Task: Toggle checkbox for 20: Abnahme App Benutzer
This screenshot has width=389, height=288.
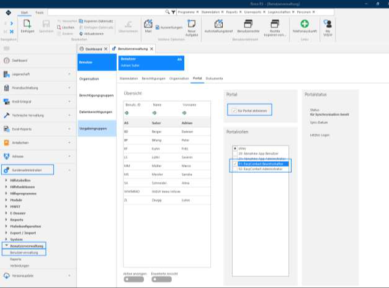Action: tap(235, 154)
